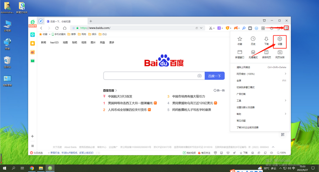Open the taskbar search magnifier
319x172 pixels.
pyautogui.click(x=13, y=168)
